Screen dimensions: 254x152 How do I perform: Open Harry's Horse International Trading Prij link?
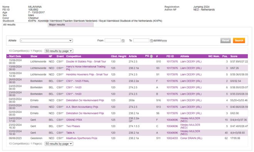86,68
